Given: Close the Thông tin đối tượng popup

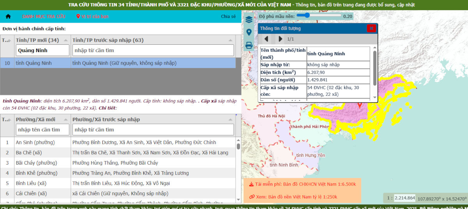Looking at the screenshot, I should [372, 28].
